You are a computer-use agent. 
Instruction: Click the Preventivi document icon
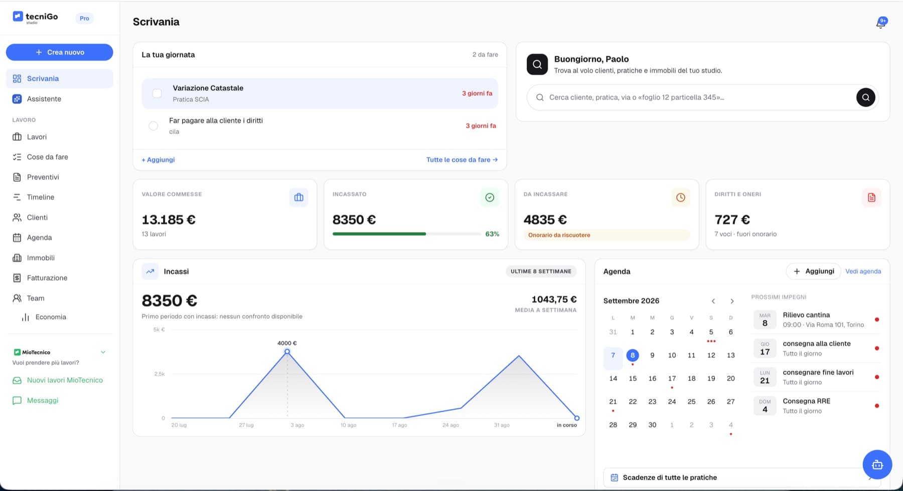17,177
